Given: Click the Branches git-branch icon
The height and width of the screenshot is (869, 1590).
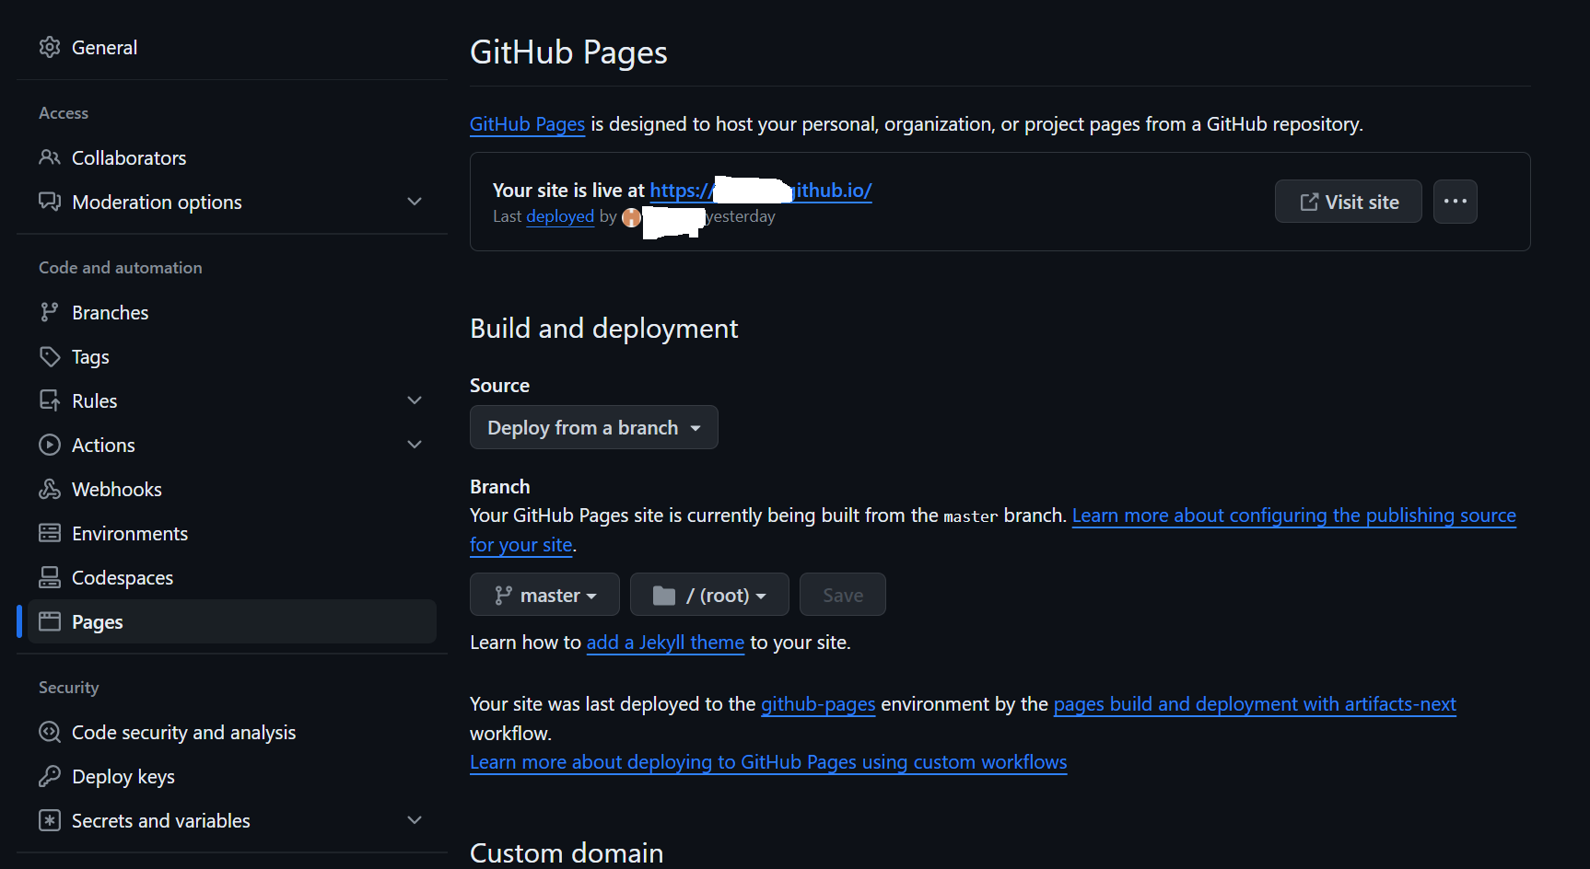Looking at the screenshot, I should click(x=50, y=312).
